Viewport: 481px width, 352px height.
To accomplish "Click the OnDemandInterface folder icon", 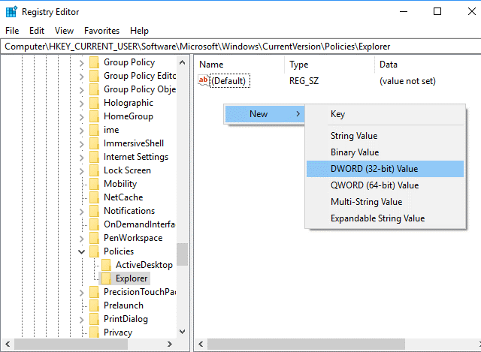I will pyautogui.click(x=94, y=224).
